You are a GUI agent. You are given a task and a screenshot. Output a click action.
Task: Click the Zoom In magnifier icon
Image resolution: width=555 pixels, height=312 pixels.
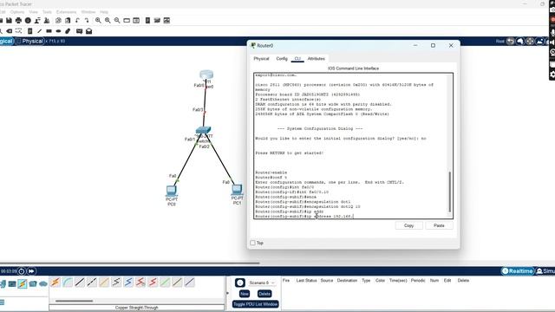[x=98, y=21]
